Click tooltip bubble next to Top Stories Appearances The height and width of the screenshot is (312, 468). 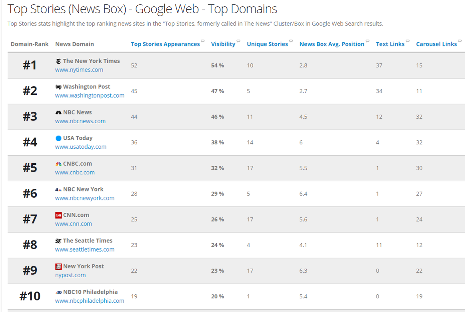[203, 41]
